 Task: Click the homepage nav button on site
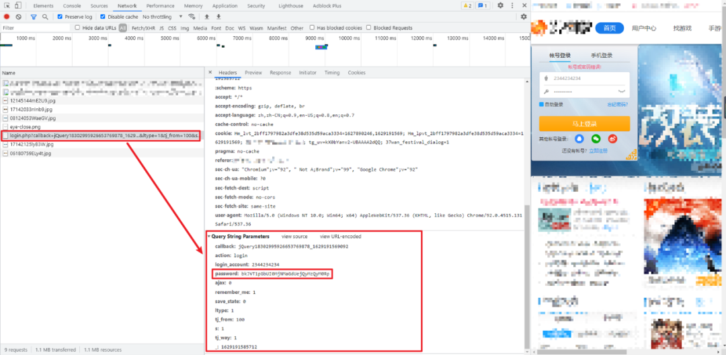609,28
